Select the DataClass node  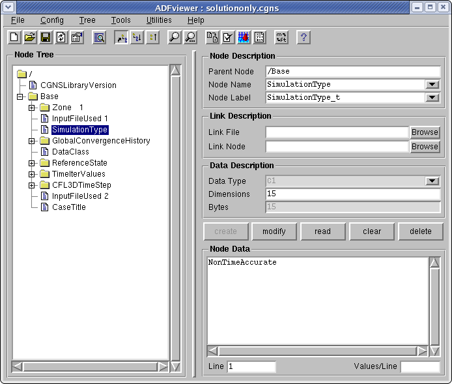(x=70, y=152)
